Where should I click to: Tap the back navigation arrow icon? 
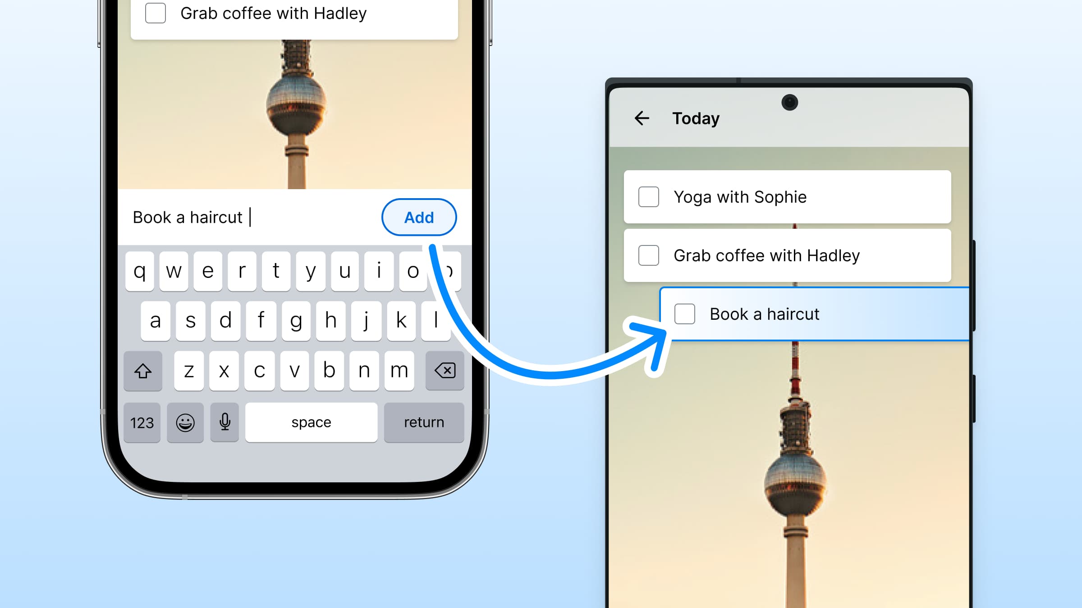tap(641, 118)
